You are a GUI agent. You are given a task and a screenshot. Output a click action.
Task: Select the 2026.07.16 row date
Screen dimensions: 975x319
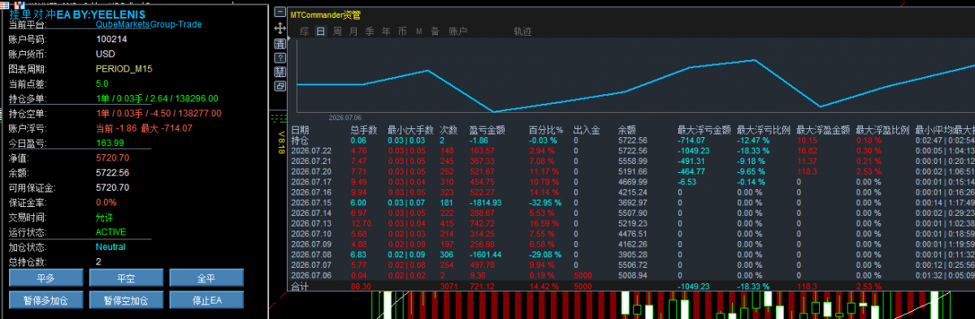point(311,192)
